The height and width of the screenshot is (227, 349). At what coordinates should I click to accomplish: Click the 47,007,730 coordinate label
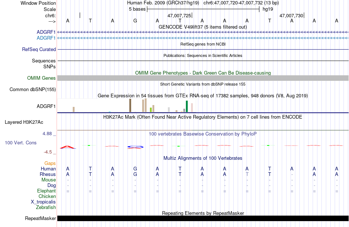pos(291,15)
